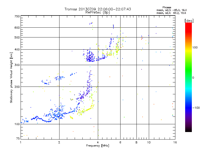
Task: Pick the black bottom of the colorbar
Action: [188, 130]
